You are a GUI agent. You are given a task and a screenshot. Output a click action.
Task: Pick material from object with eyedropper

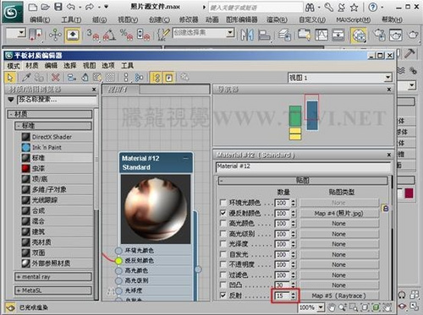click(26, 78)
